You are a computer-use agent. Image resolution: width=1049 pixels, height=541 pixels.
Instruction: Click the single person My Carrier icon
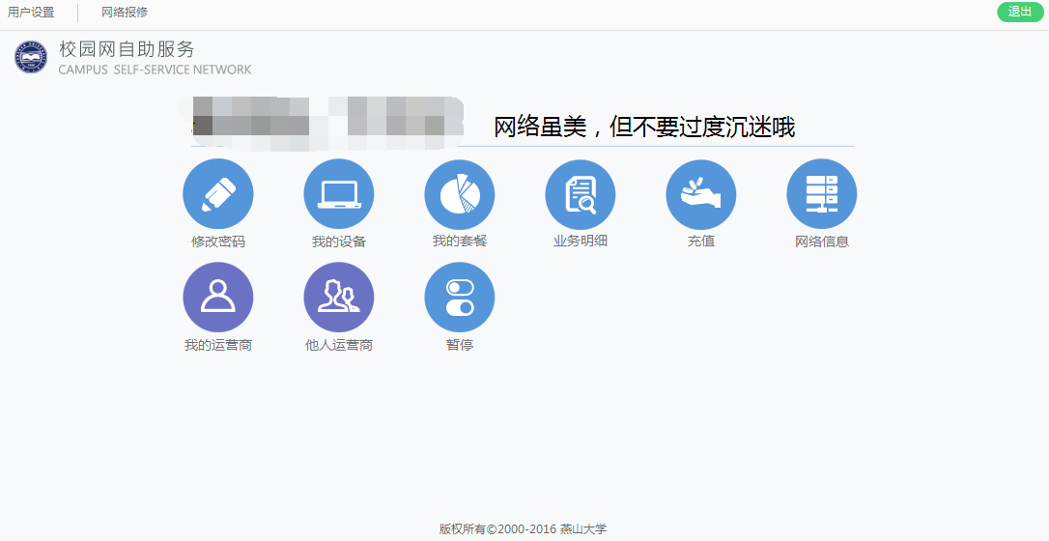coord(218,298)
